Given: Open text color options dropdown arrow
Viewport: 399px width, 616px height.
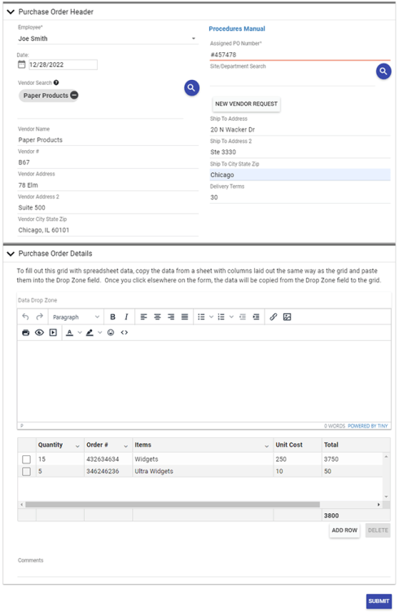Looking at the screenshot, I should pyautogui.click(x=80, y=332).
